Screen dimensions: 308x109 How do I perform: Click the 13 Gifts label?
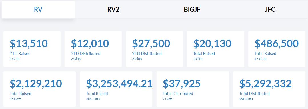[261, 59]
